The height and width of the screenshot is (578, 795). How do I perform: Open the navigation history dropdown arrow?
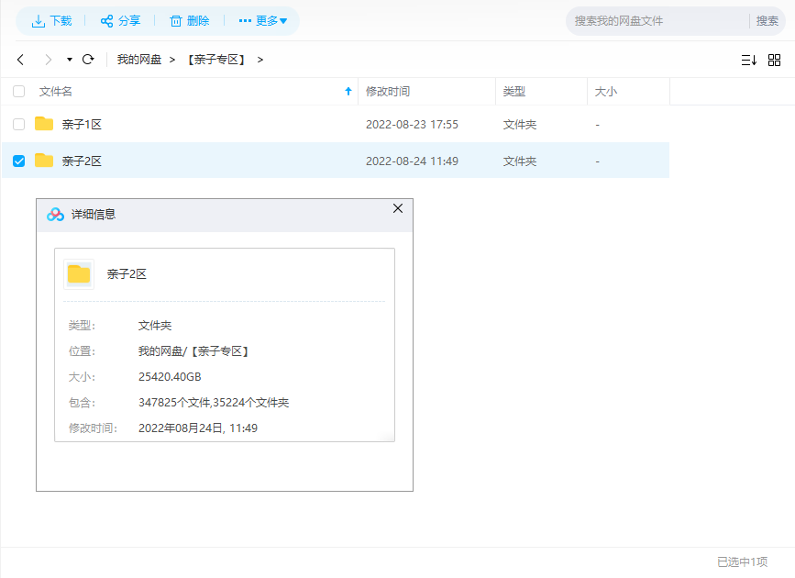[70, 60]
